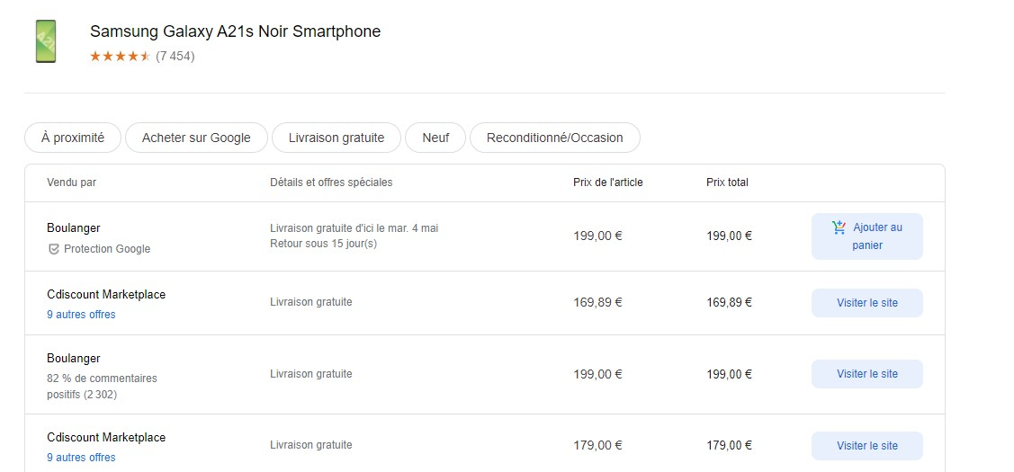
Task: Visit site for Boulanger 199,00 € offer
Action: pos(866,374)
